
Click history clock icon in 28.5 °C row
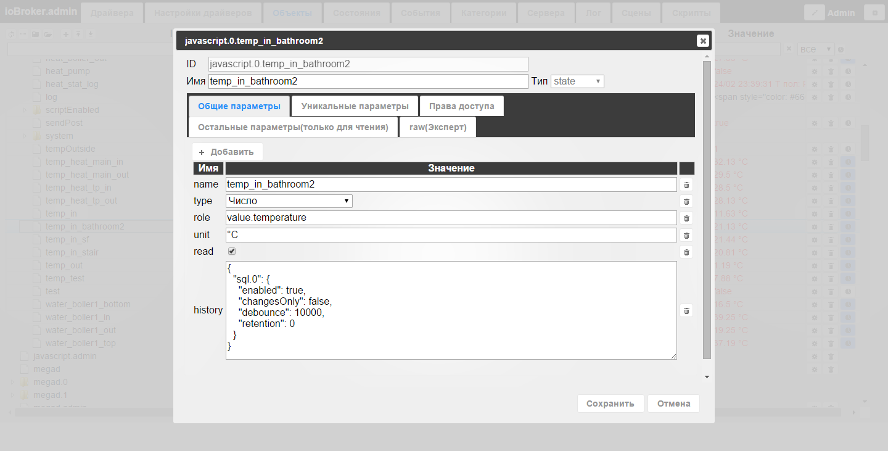[848, 188]
